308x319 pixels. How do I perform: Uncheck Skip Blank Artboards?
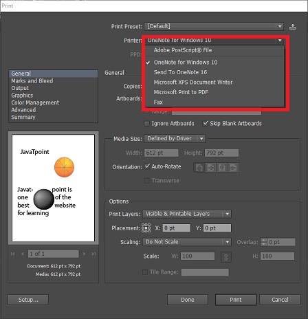pos(205,124)
